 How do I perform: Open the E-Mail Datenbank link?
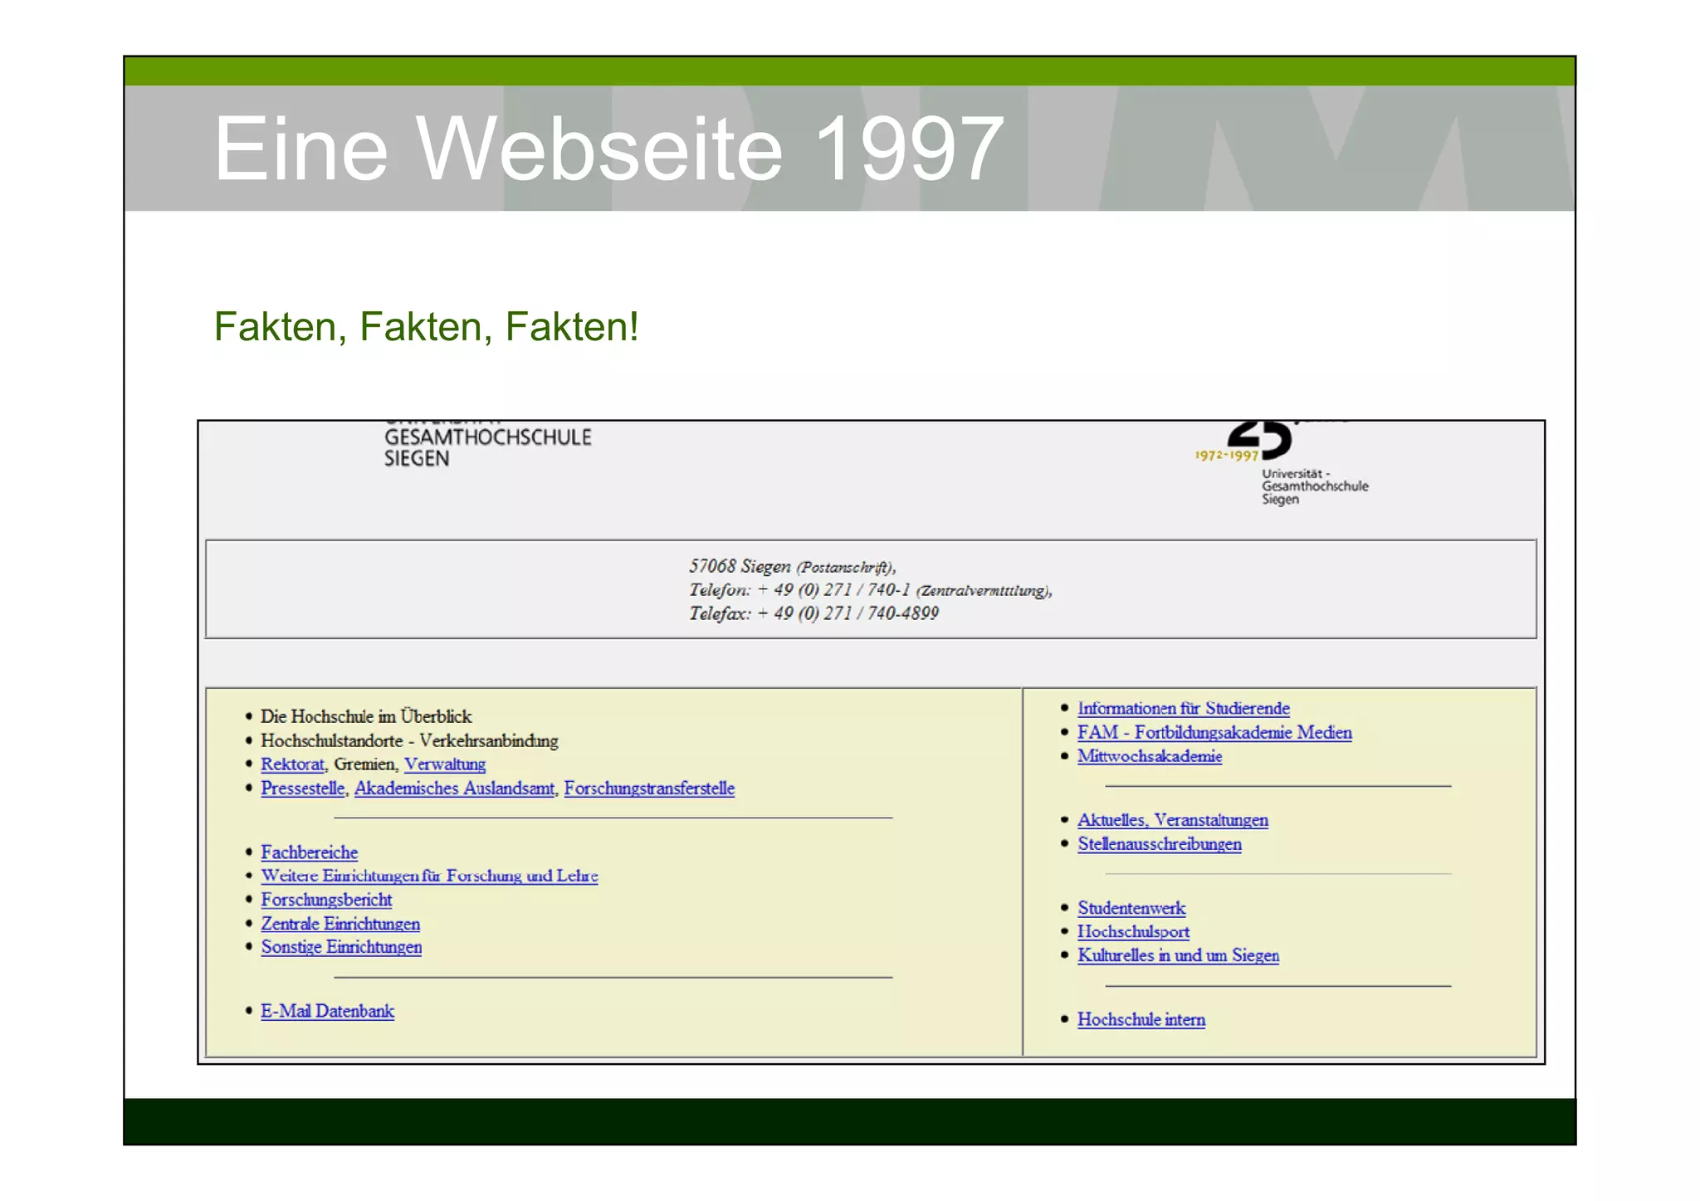327,1011
